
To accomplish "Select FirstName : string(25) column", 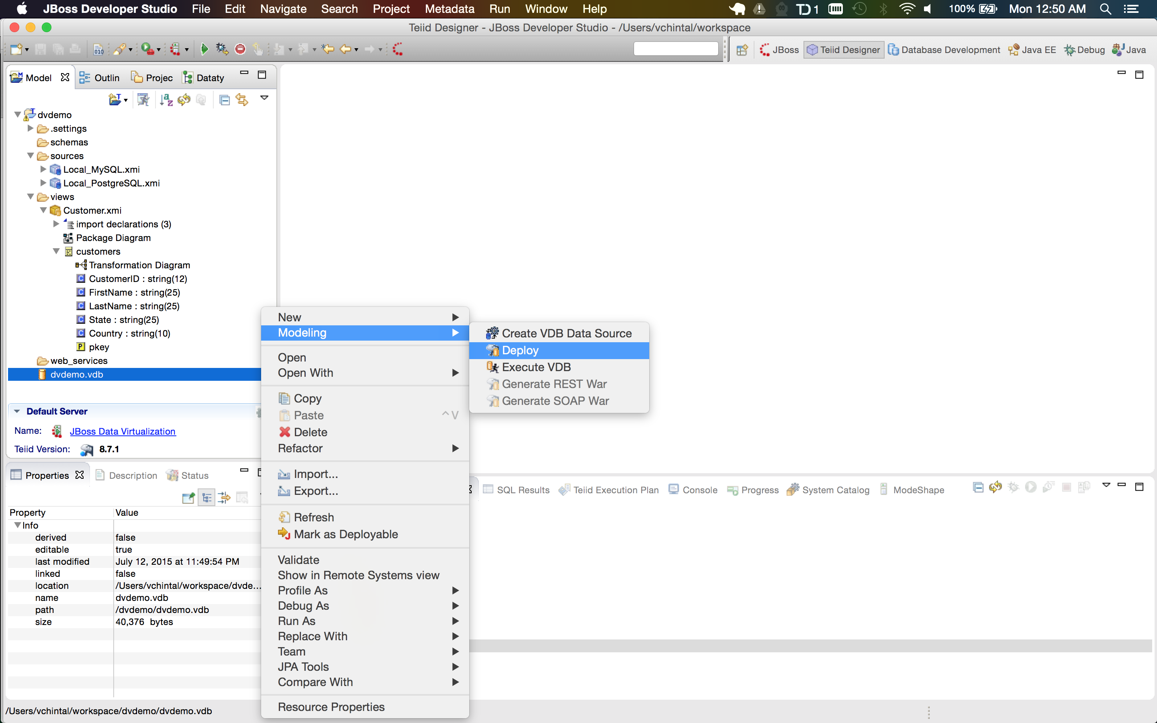I will [134, 292].
